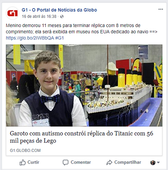Open the headline Garoto com autismo constrói réplica
This screenshot has width=168, height=170.
tap(81, 137)
